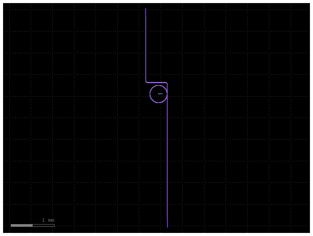
Task: Click the dotted half of the scale bar
Action: coord(43,225)
